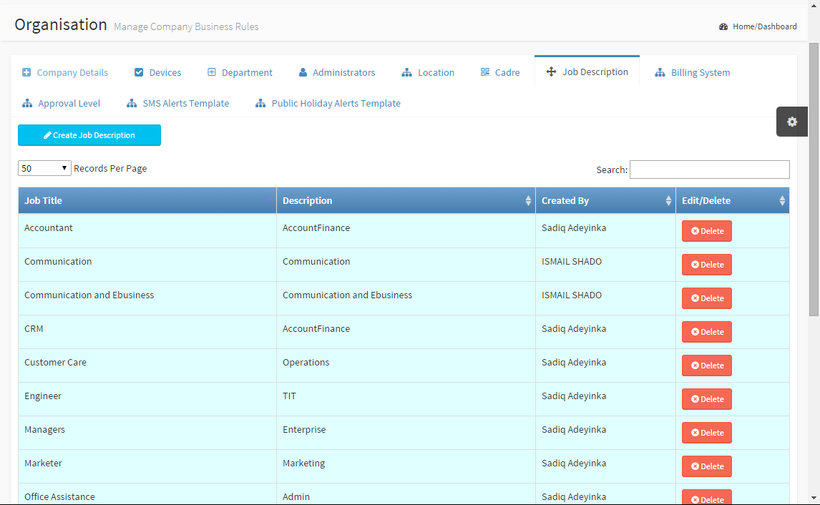Image resolution: width=820 pixels, height=505 pixels.
Task: Click the Search input field
Action: [709, 170]
